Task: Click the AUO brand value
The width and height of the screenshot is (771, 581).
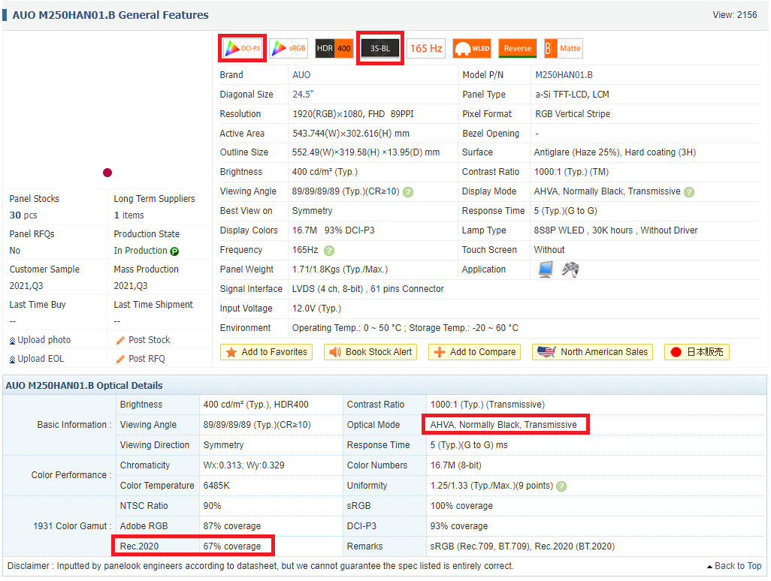Action: [x=301, y=74]
